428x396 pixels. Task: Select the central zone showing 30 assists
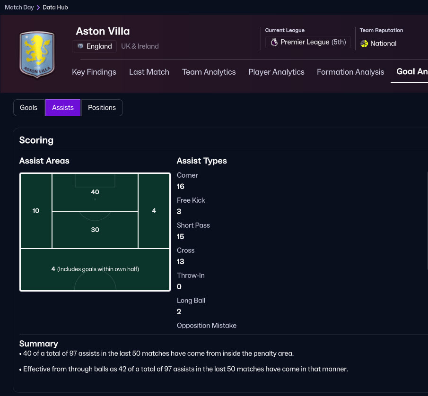(95, 230)
